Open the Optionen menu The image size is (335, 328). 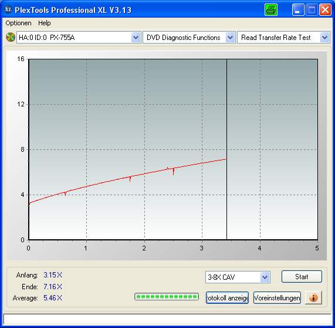pyautogui.click(x=18, y=23)
